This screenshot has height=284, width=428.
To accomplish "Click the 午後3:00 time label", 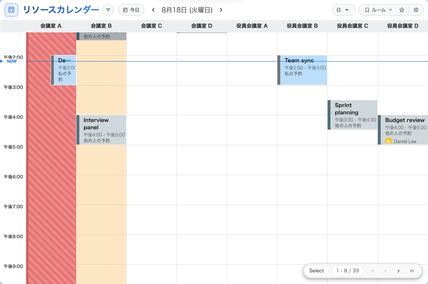I will click(x=13, y=87).
